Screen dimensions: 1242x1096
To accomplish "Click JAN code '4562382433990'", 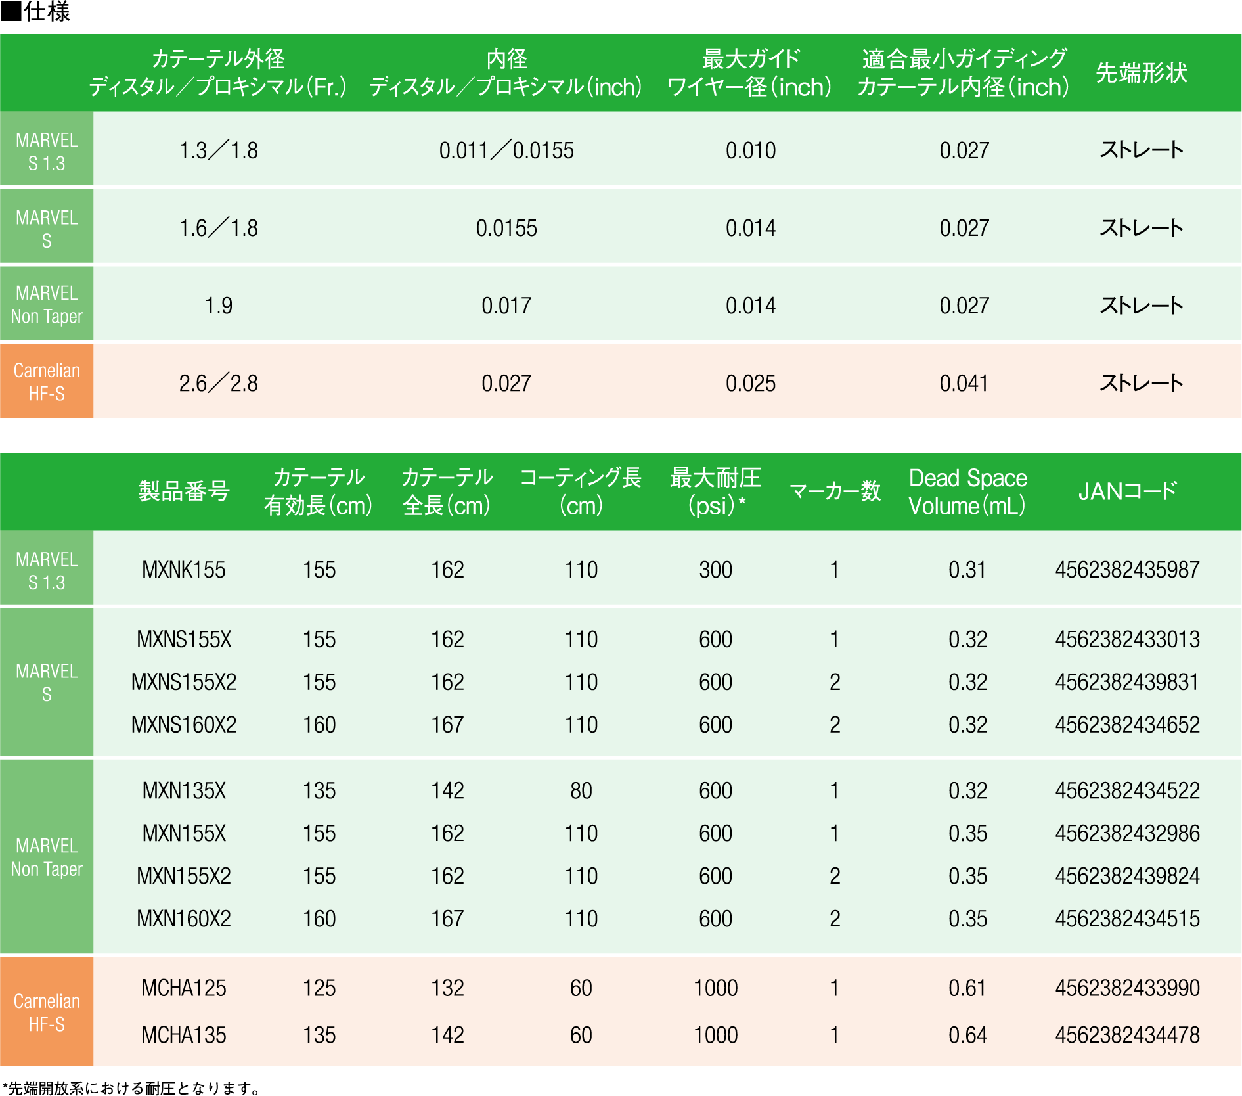I will pos(1128,988).
